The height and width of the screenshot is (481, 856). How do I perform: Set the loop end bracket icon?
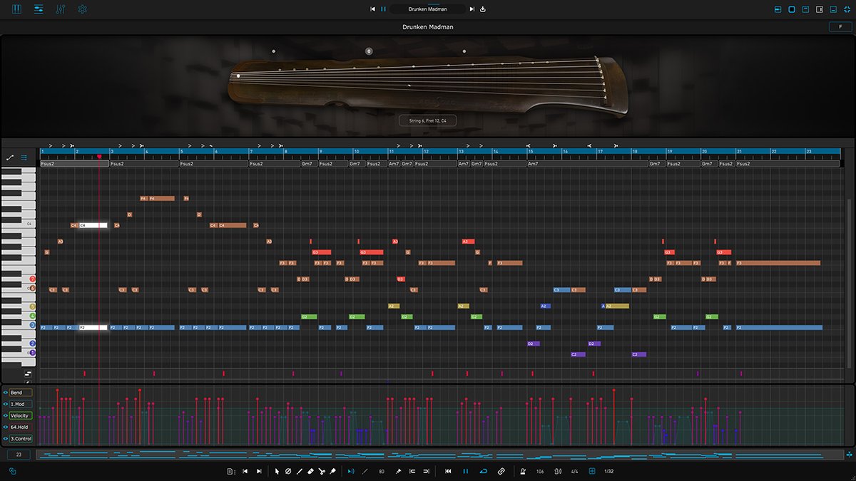[426, 471]
